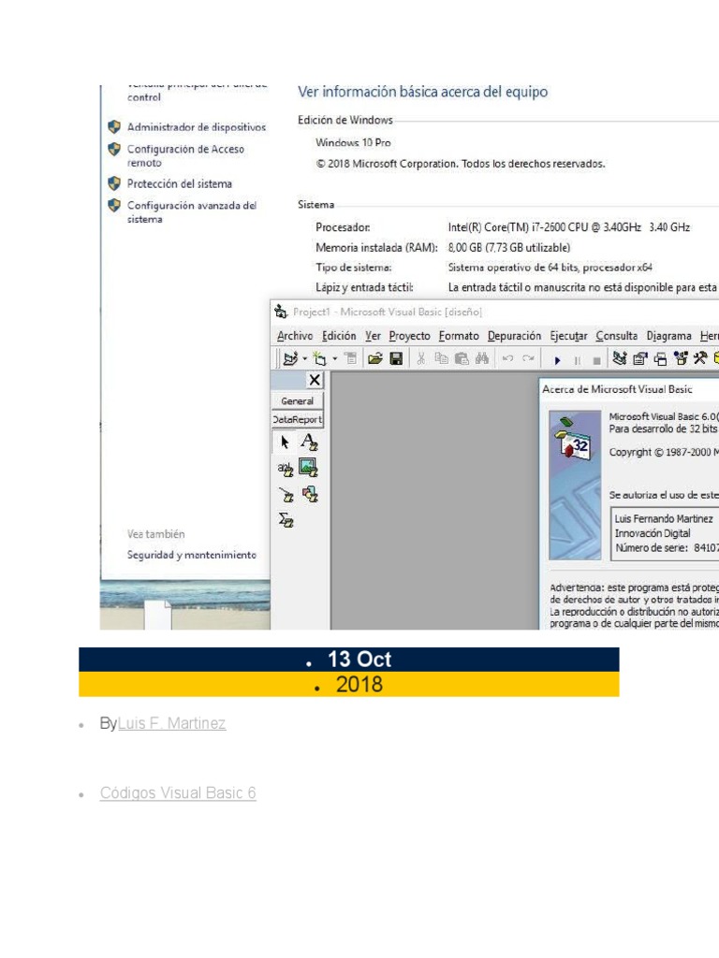Open the Edición menu
Viewport: 719px width, 958px height.
[x=339, y=336]
